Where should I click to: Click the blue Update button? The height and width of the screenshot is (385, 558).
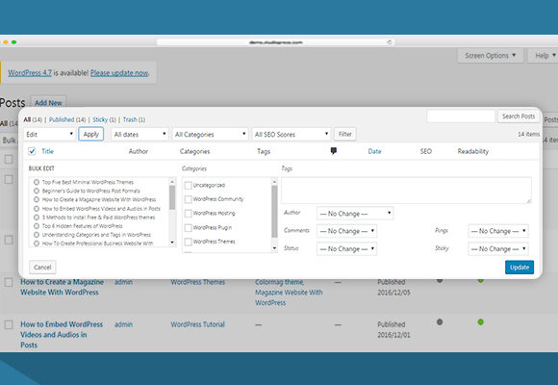(x=520, y=268)
